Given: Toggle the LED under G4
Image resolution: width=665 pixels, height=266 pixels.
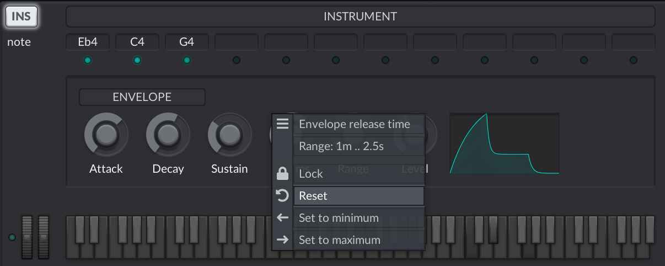Looking at the screenshot, I should click(x=187, y=60).
